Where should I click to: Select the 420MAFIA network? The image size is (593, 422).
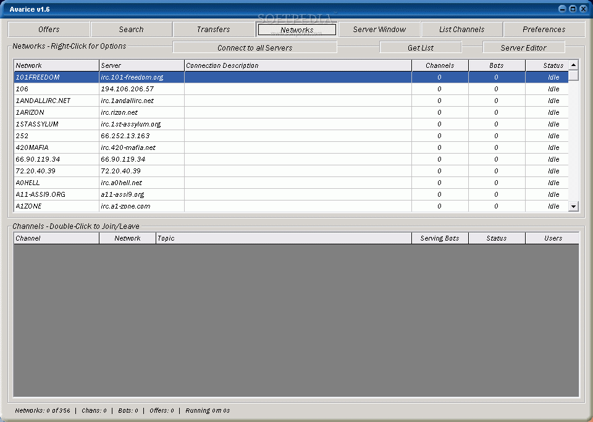[x=291, y=147]
